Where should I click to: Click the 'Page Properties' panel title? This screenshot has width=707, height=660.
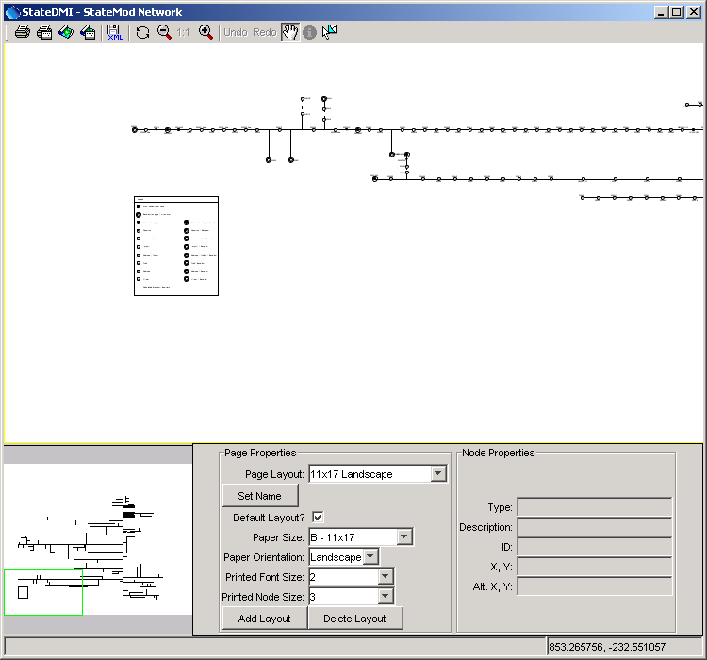[x=260, y=453]
